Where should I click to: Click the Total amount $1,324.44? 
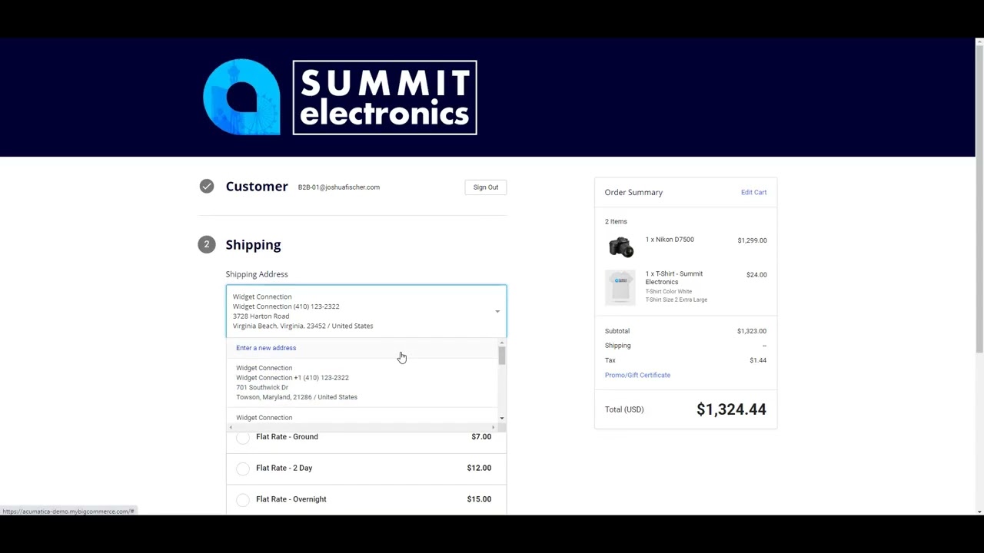pos(731,409)
